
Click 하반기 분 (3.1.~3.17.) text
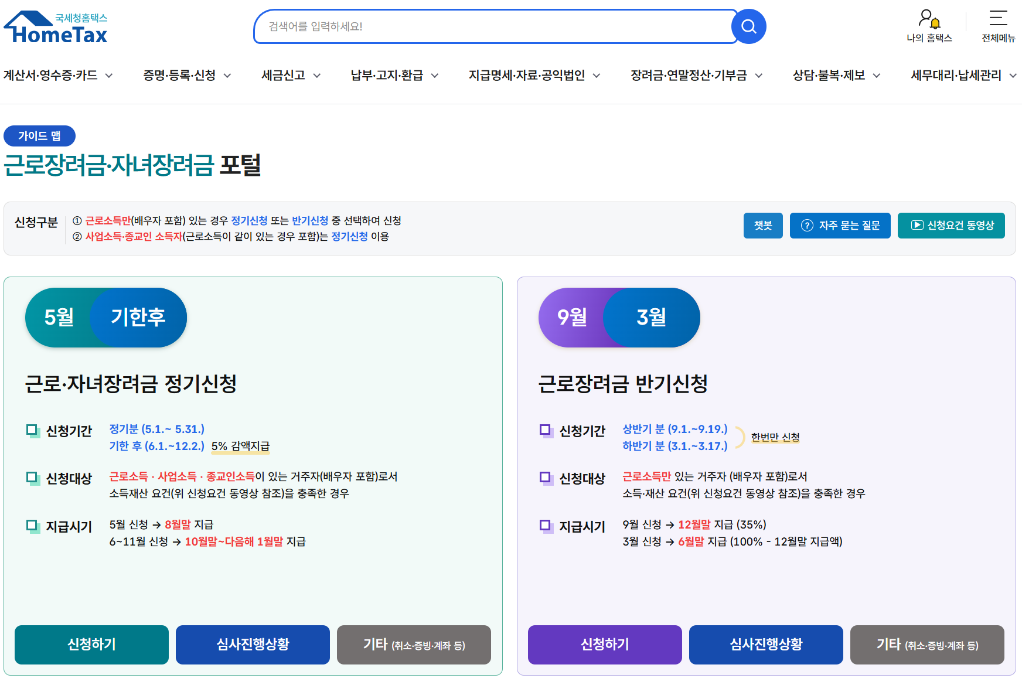pos(675,446)
